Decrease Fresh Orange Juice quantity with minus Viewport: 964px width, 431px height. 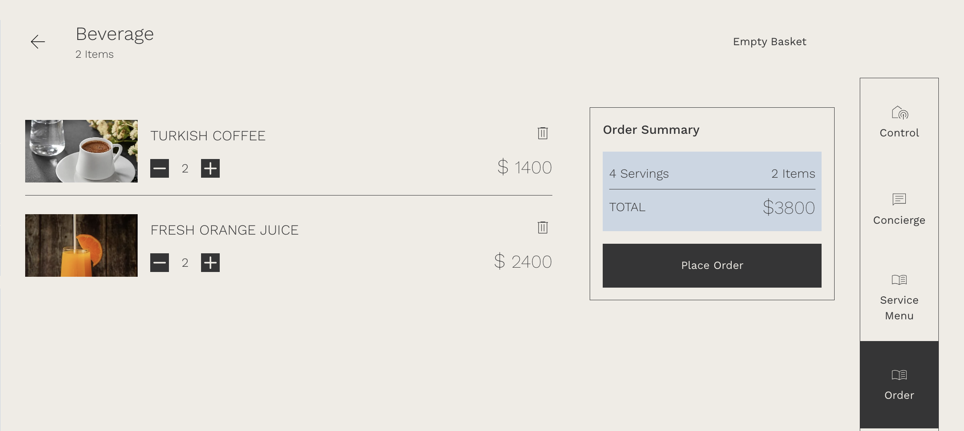[159, 263]
